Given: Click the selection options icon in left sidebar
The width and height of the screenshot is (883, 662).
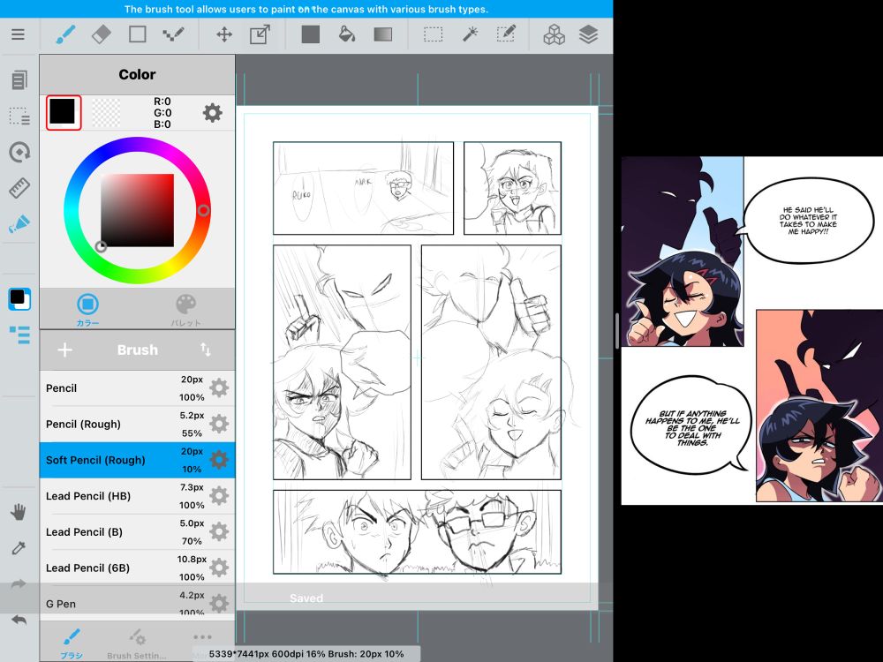Looking at the screenshot, I should tap(19, 116).
